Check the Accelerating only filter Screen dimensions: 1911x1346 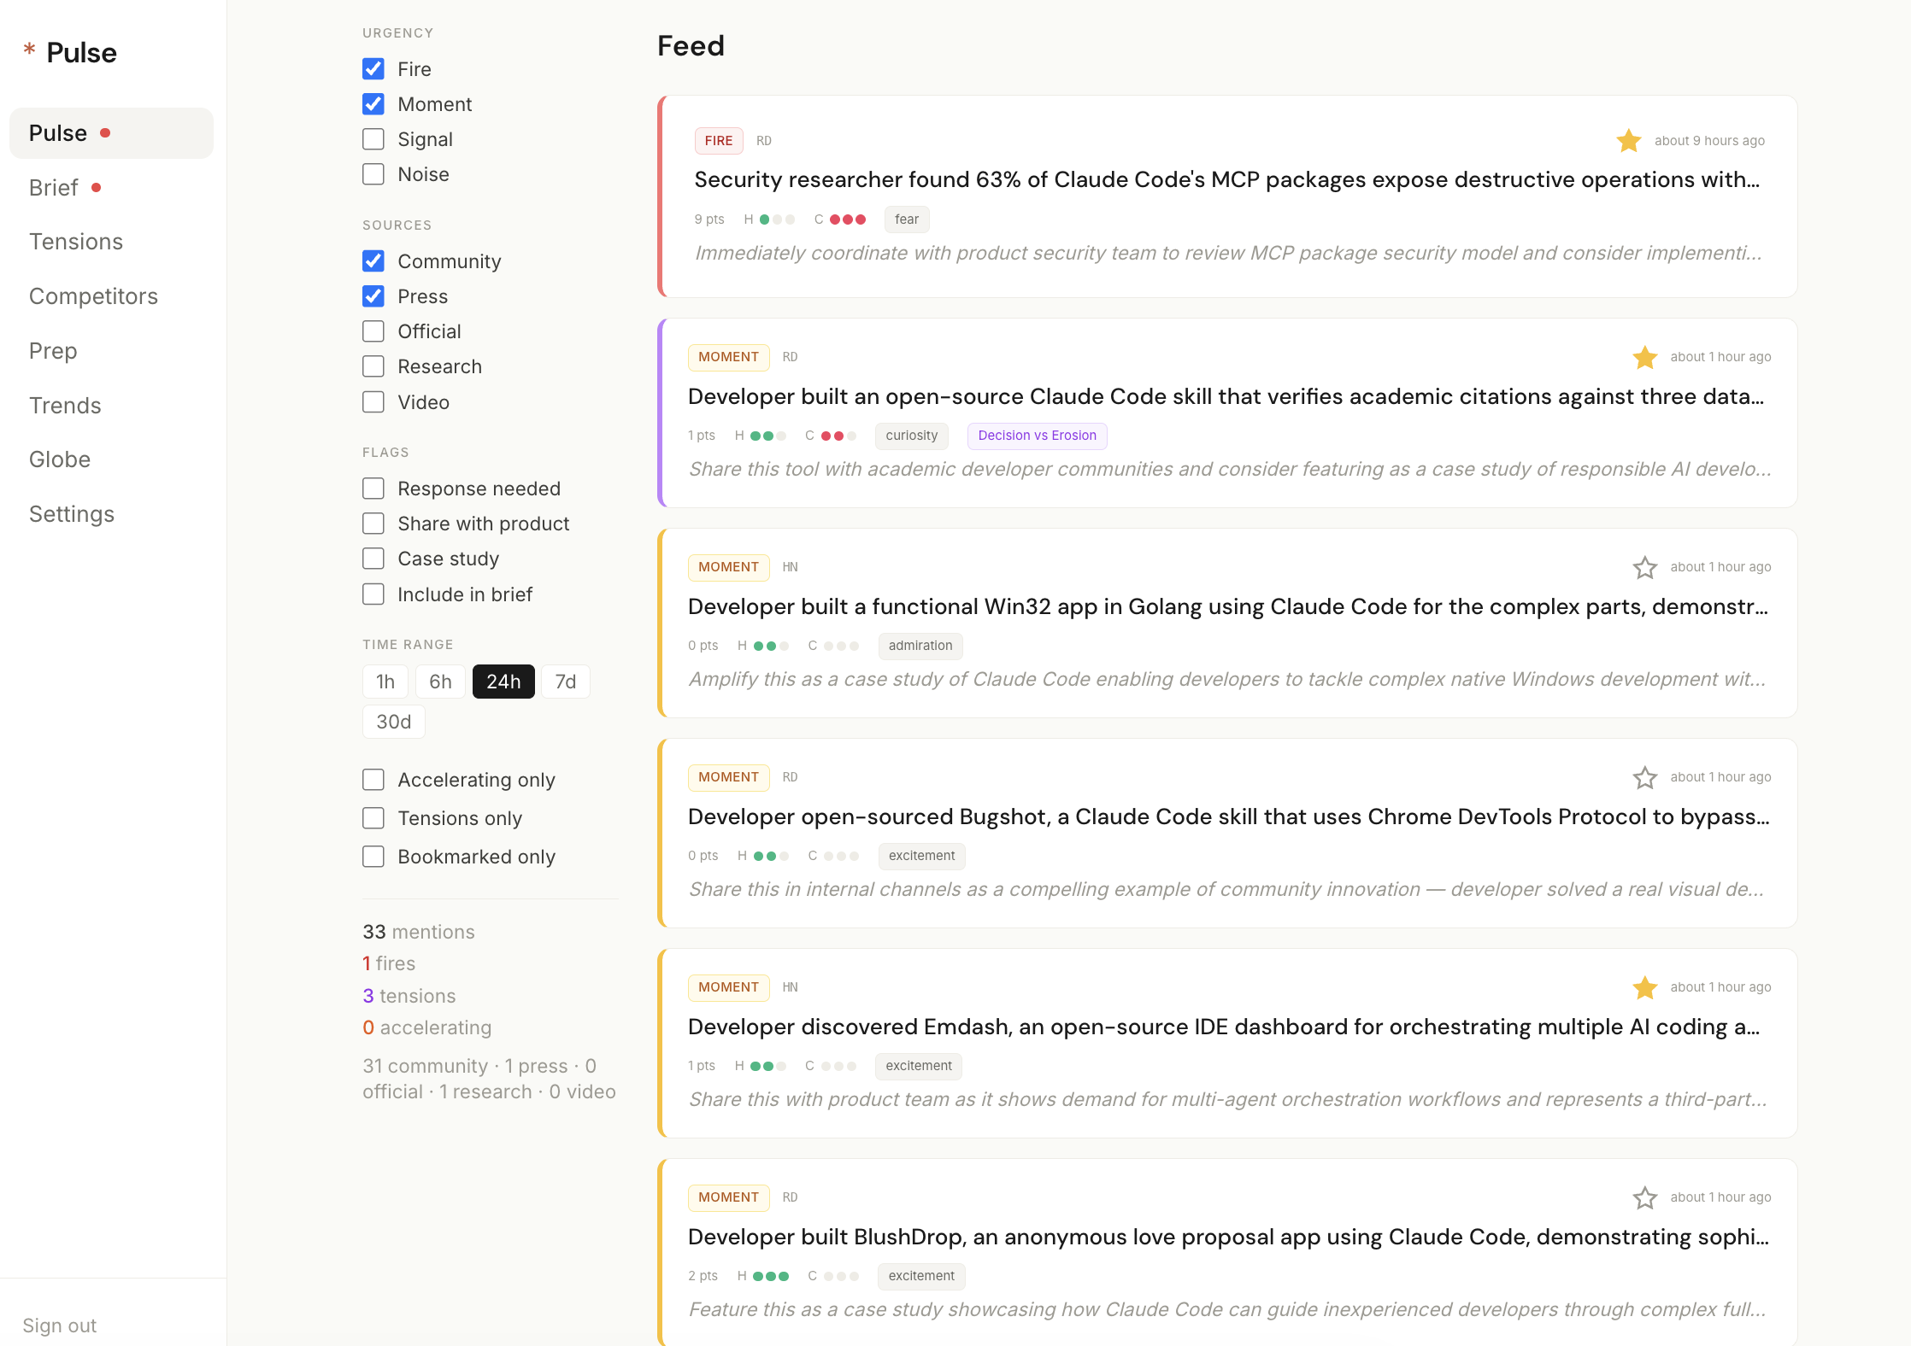[373, 779]
